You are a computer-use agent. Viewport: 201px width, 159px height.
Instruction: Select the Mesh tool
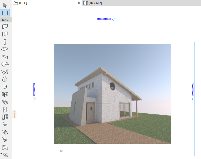5,155
